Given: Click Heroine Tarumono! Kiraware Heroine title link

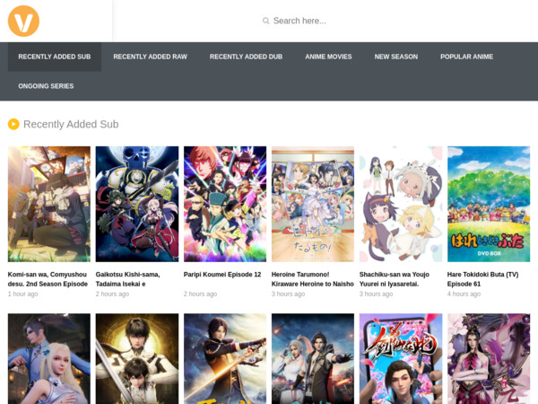Looking at the screenshot, I should click(x=313, y=279).
